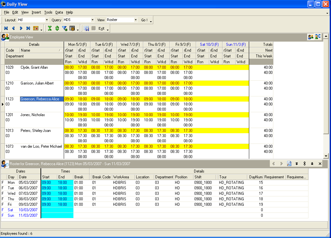Switch to employee view with the two-people icon
The height and width of the screenshot is (238, 331).
pos(310,37)
